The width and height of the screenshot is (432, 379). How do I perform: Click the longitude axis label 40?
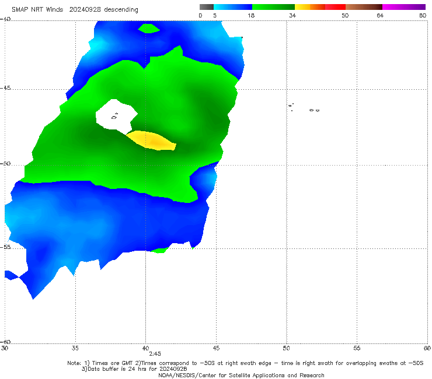pos(146,348)
